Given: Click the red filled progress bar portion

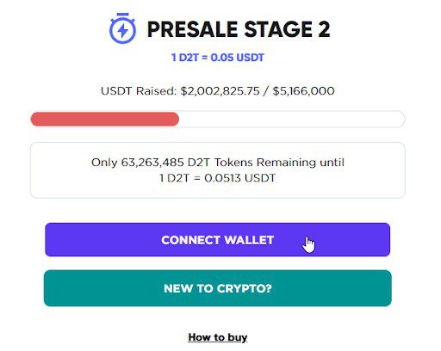Looking at the screenshot, I should [x=105, y=119].
